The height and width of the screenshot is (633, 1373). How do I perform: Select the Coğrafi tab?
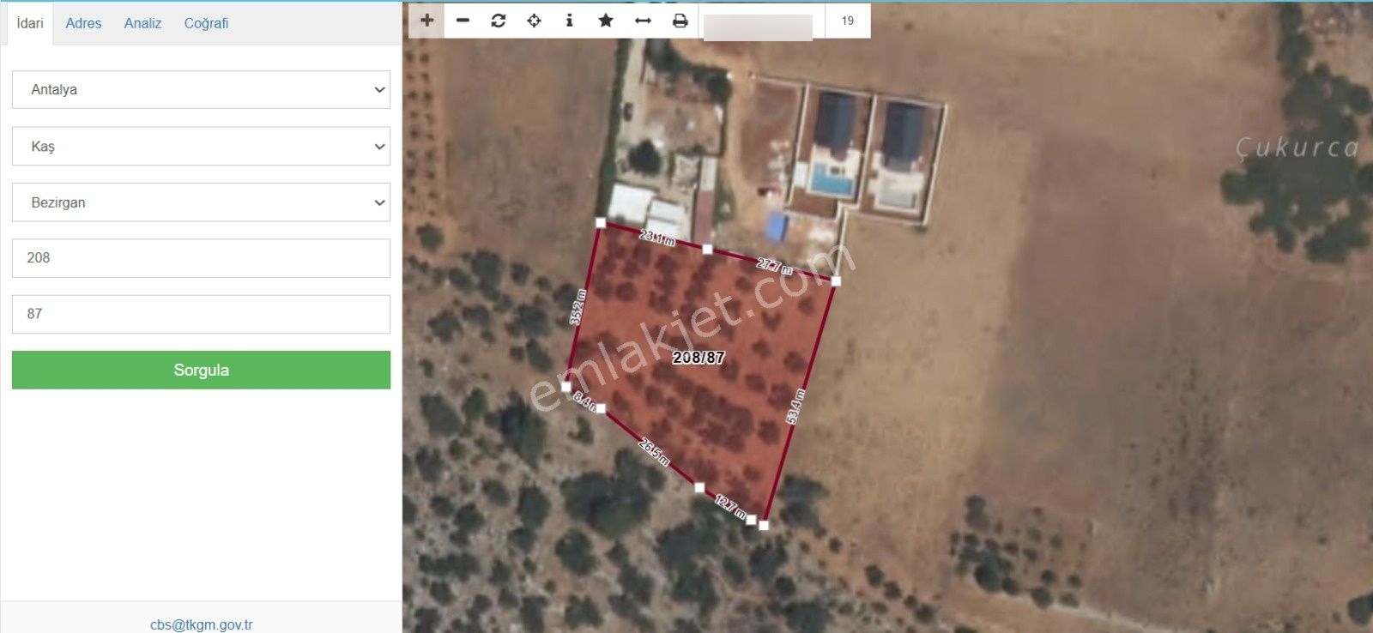click(206, 23)
